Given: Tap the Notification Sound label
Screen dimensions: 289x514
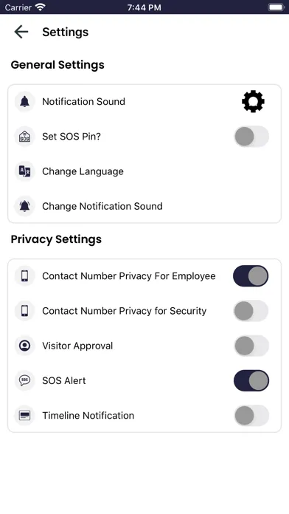Looking at the screenshot, I should (83, 102).
